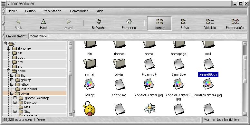Select the Personnalisée view button
This screenshot has height=125, width=250.
point(235,24)
